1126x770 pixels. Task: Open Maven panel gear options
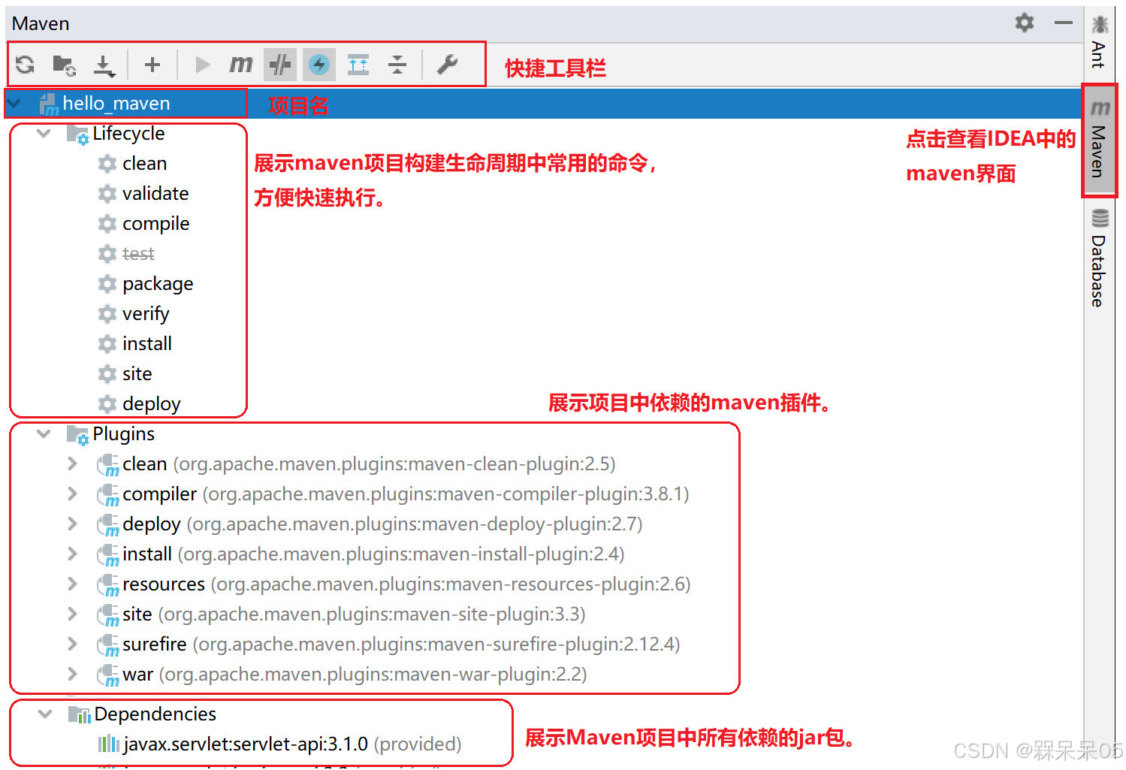(x=1025, y=23)
